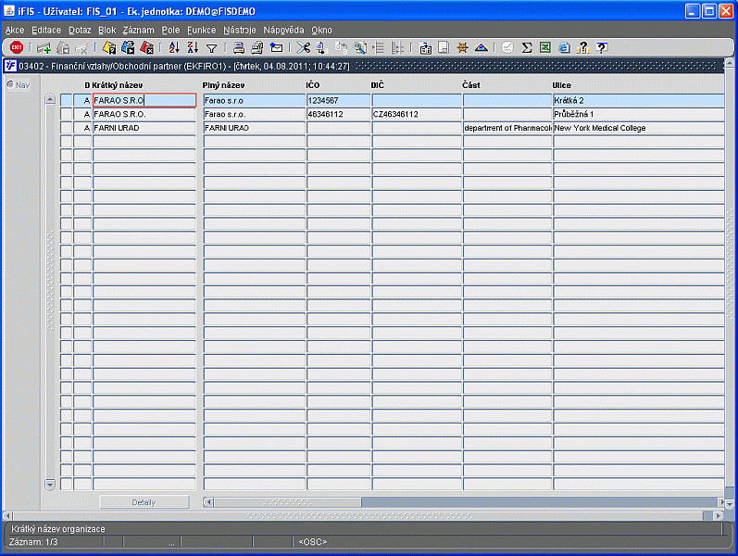Click the Krátký název field FARAO S.R.O
738x556 pixels.
(x=144, y=100)
